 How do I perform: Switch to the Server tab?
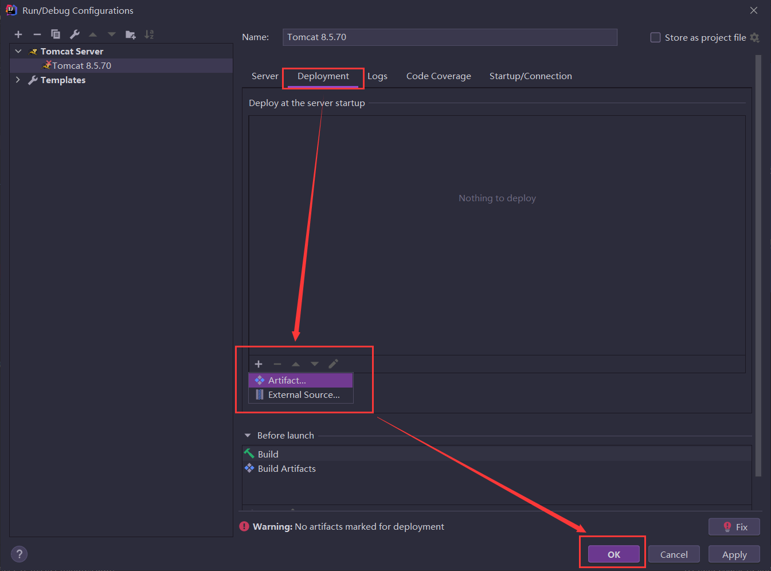pos(264,76)
